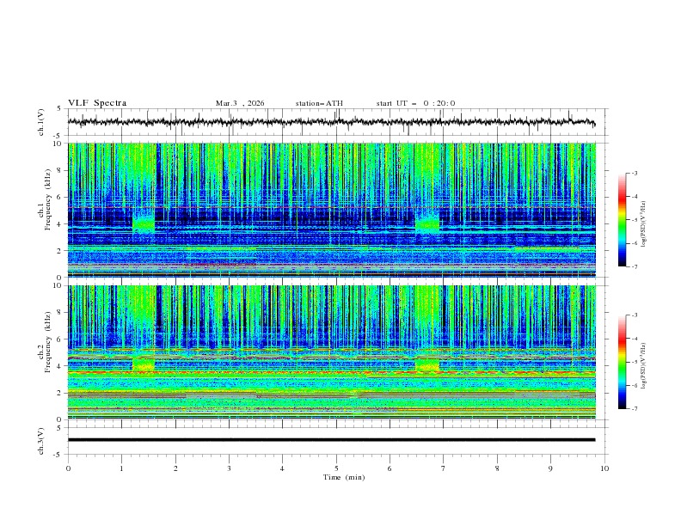Click the ch.2 spectrogram color bar

(622, 362)
